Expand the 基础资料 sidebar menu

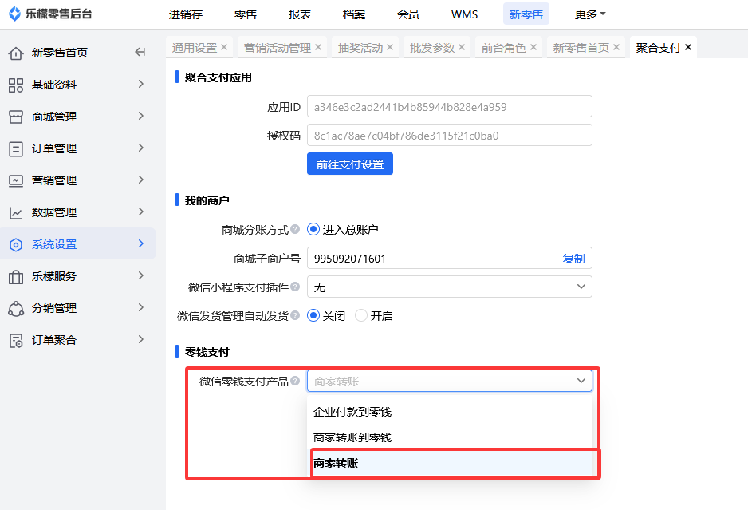pyautogui.click(x=140, y=85)
